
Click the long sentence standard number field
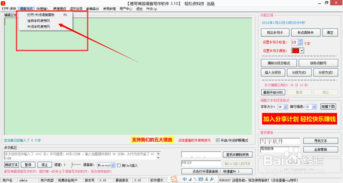pos(295,42)
